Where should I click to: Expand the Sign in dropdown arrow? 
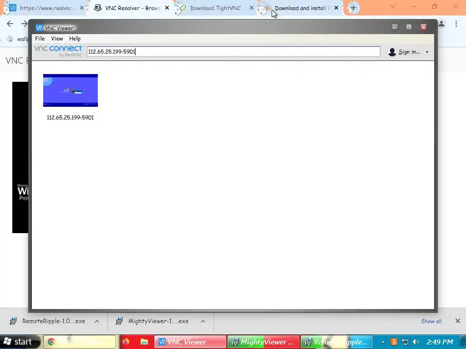point(427,52)
